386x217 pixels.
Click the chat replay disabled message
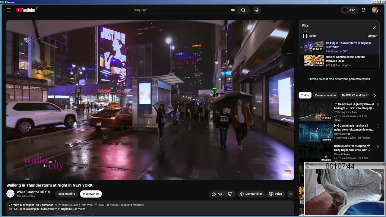[x=339, y=79]
